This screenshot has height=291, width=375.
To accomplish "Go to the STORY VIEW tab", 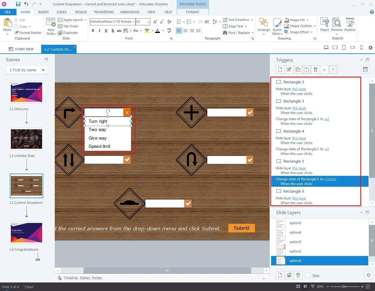I will 21,49.
